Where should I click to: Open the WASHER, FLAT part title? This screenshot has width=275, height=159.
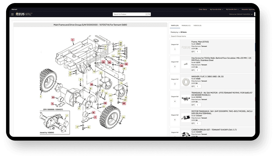(x=207, y=76)
